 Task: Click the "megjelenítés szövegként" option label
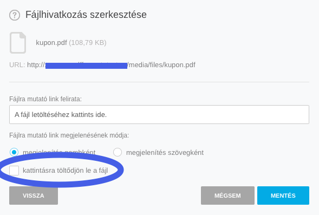(x=165, y=153)
